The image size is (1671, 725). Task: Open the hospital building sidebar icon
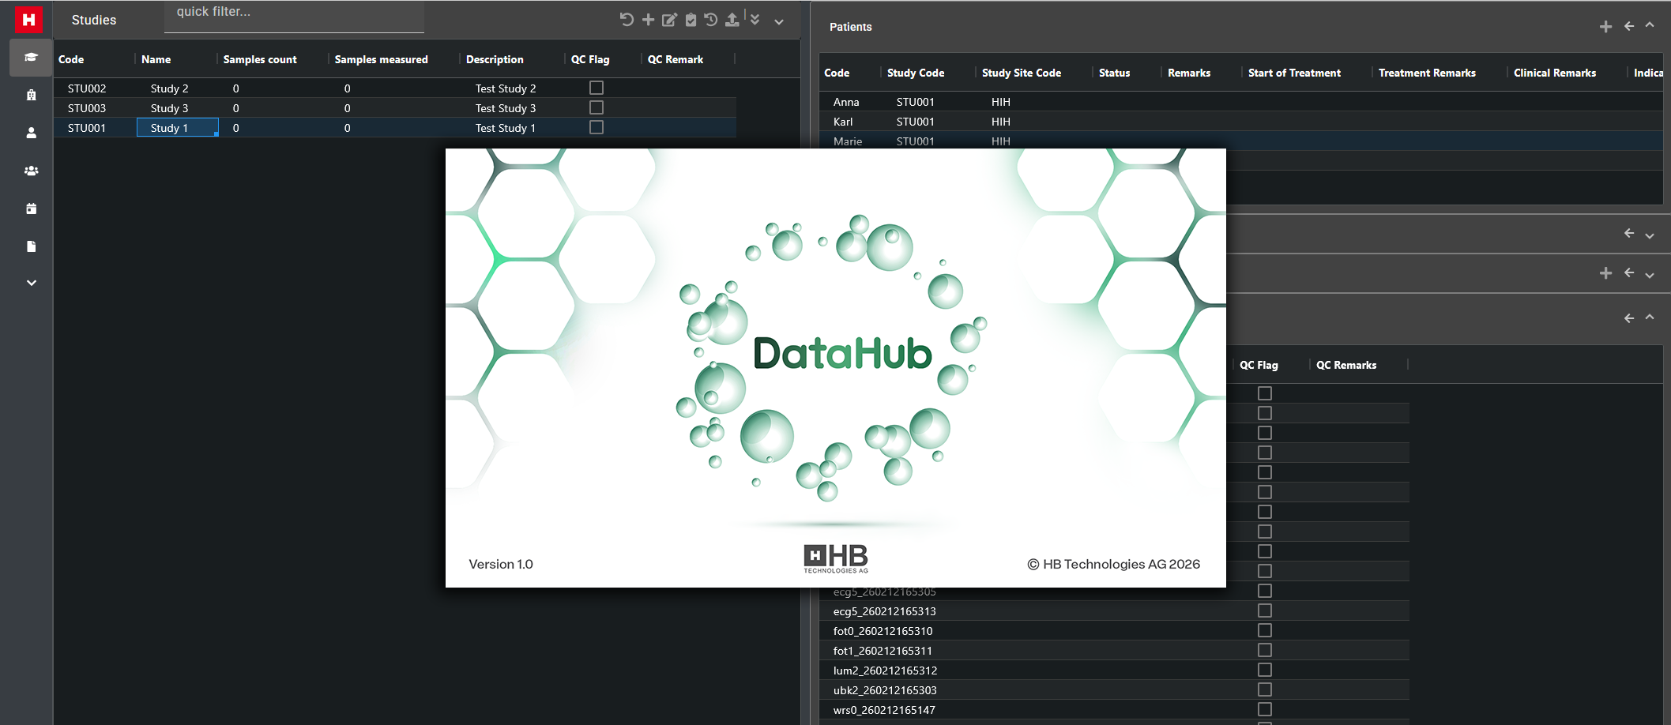coord(32,95)
